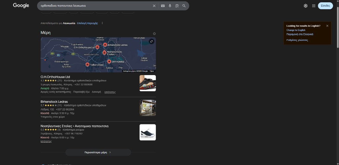Screen dimensions: 339x165
Task: Click O.H.OrthoHouse shoe thumbnail
Action: [148, 83]
